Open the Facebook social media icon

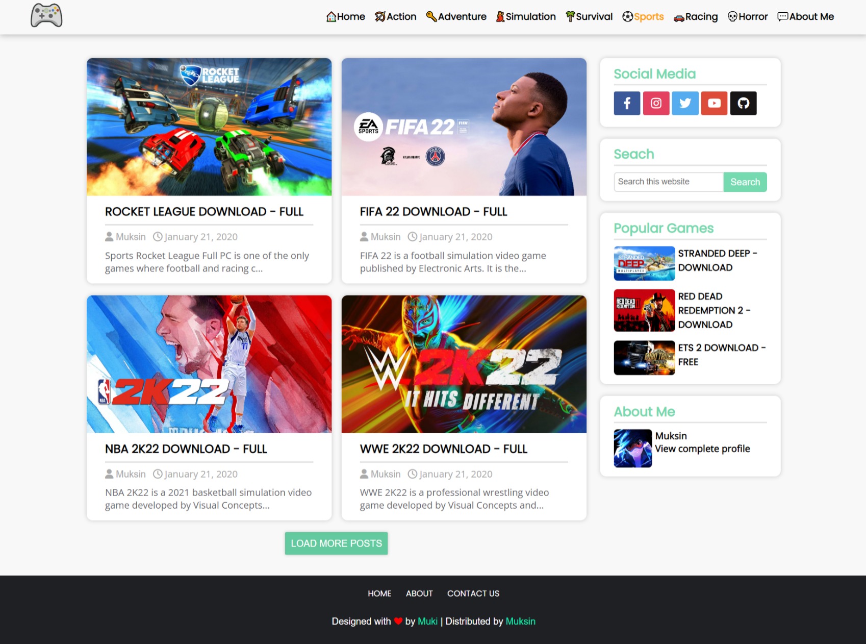(x=627, y=103)
